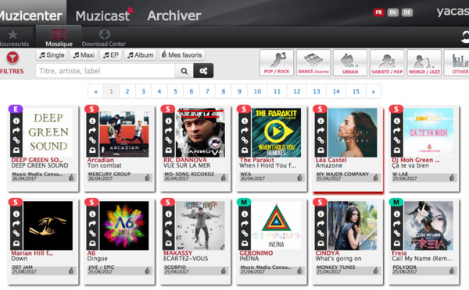The image size is (469, 290).
Task: Open the Download Center
Action: pyautogui.click(x=104, y=37)
